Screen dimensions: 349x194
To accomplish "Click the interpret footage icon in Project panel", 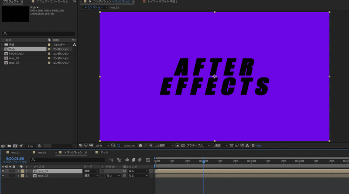I will click(x=3, y=146).
